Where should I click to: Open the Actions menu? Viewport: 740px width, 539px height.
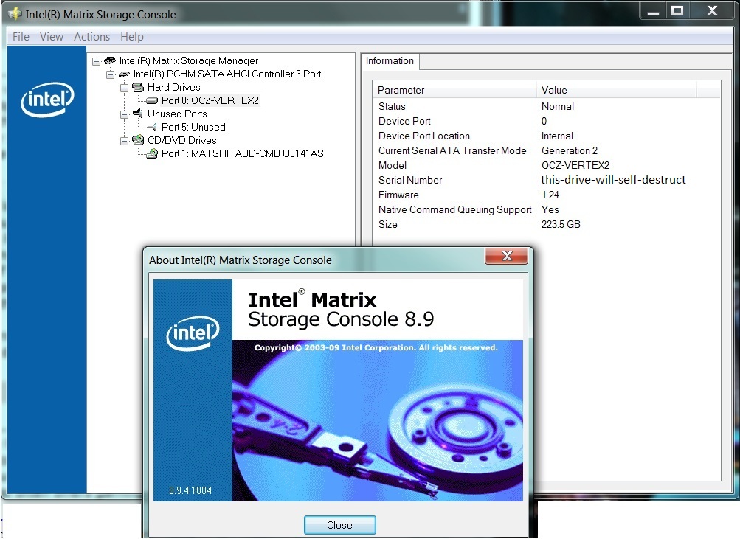[x=91, y=37]
